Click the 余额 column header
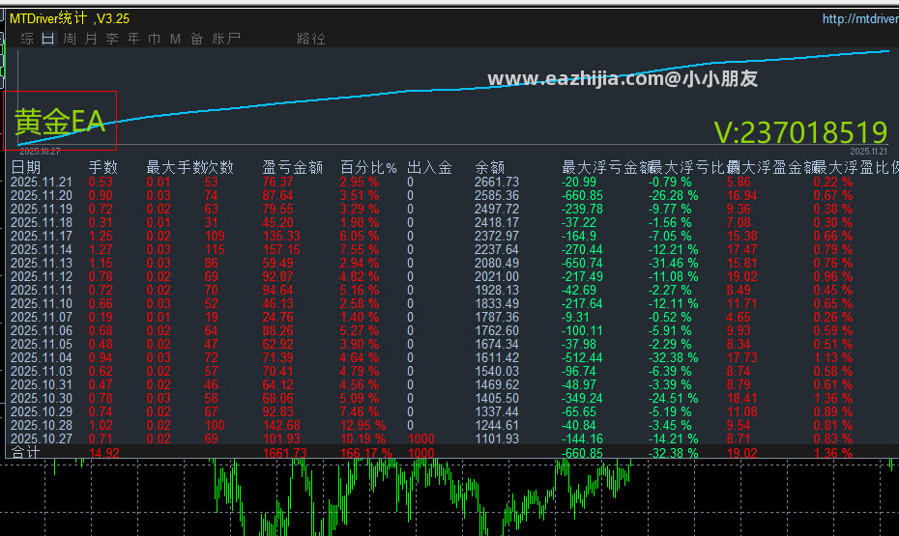The height and width of the screenshot is (536, 899). point(490,167)
